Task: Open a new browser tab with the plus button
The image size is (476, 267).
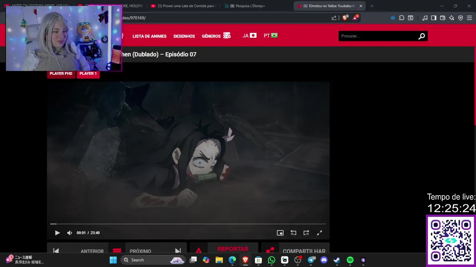Action: (372, 6)
